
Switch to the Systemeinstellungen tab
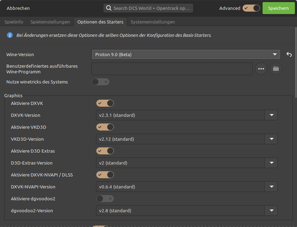coord(153,22)
